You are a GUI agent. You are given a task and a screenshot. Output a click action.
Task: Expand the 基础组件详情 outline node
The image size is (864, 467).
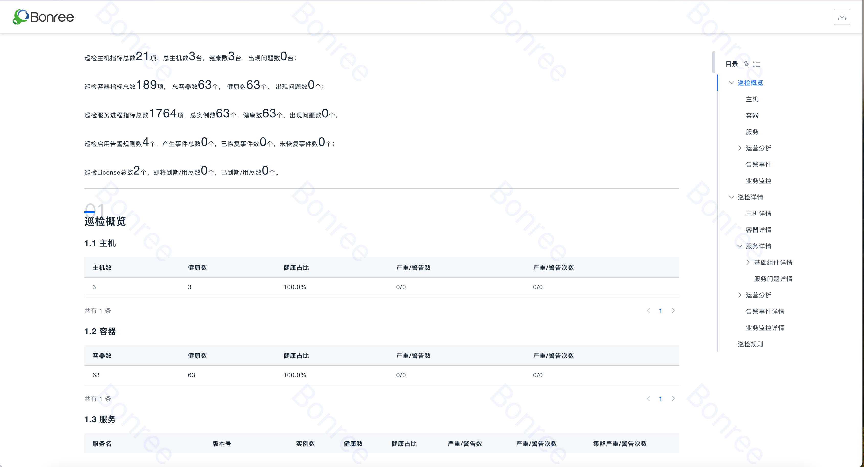748,262
